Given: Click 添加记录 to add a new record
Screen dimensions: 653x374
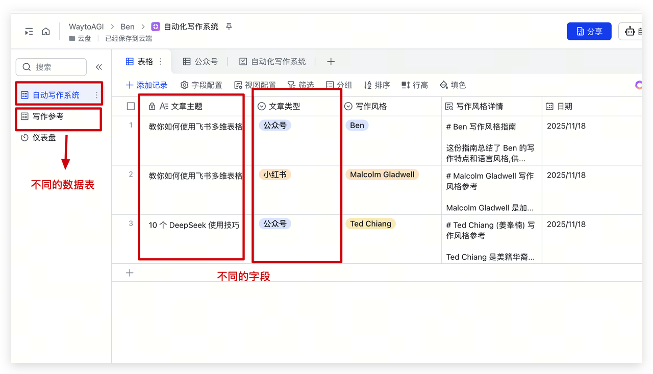Looking at the screenshot, I should click(x=147, y=85).
